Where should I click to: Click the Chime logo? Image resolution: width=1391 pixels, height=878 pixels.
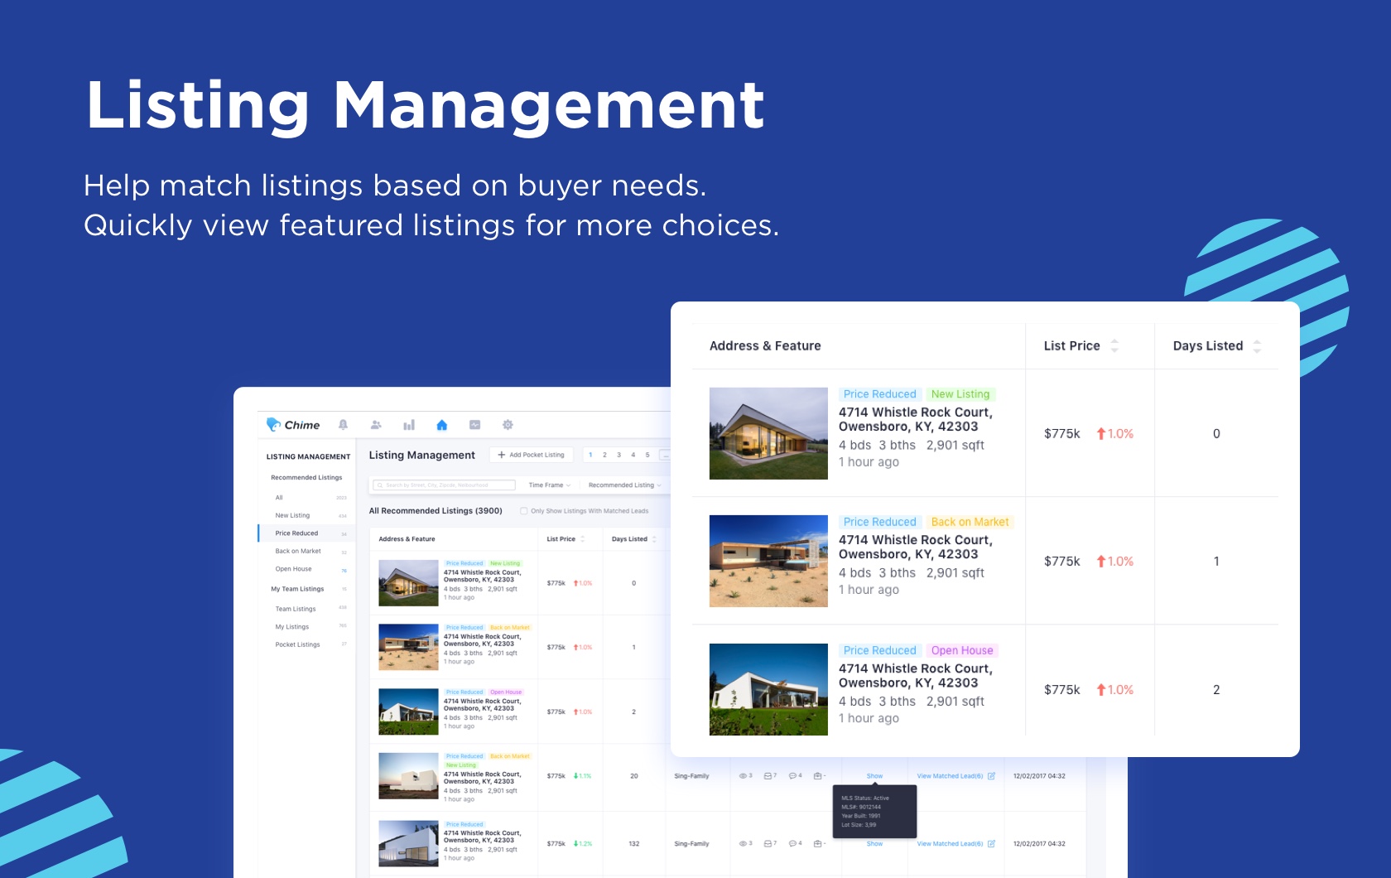point(293,425)
